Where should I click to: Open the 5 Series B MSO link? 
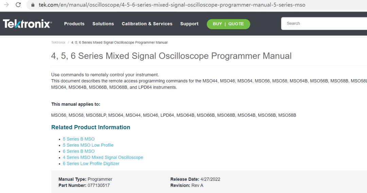(x=78, y=139)
